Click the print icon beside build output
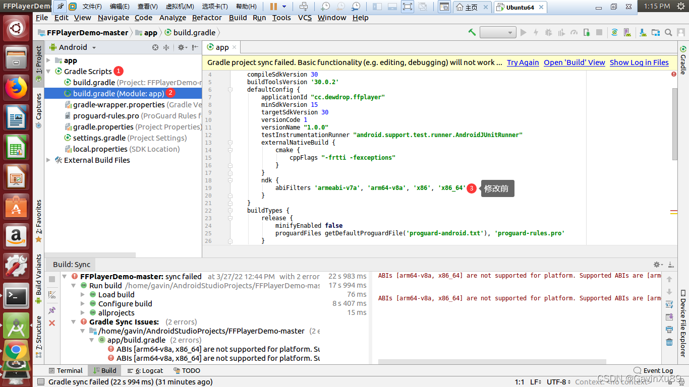The image size is (689, 387). (x=669, y=330)
